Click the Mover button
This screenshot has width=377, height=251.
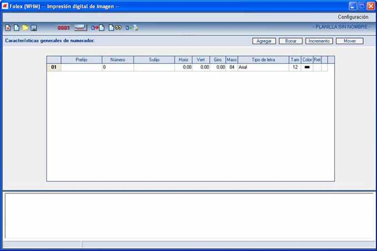pos(350,41)
